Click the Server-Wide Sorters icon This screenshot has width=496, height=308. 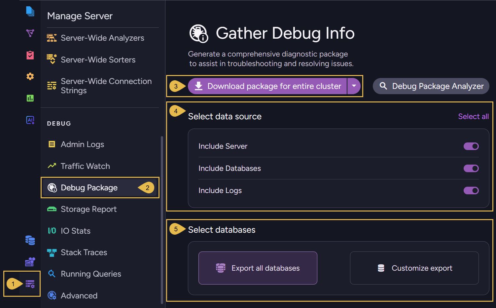pos(52,59)
